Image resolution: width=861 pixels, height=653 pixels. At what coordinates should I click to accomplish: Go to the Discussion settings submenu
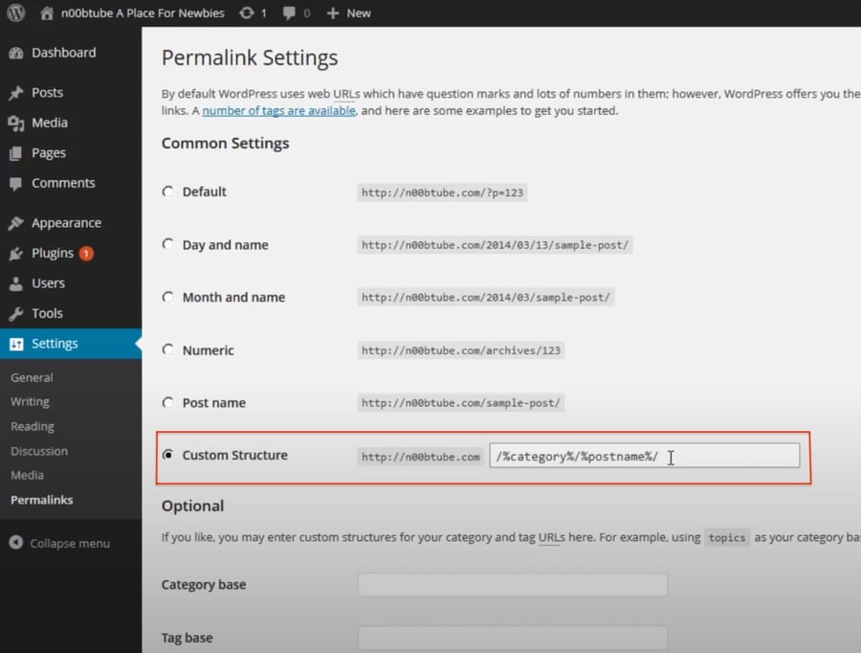point(39,451)
